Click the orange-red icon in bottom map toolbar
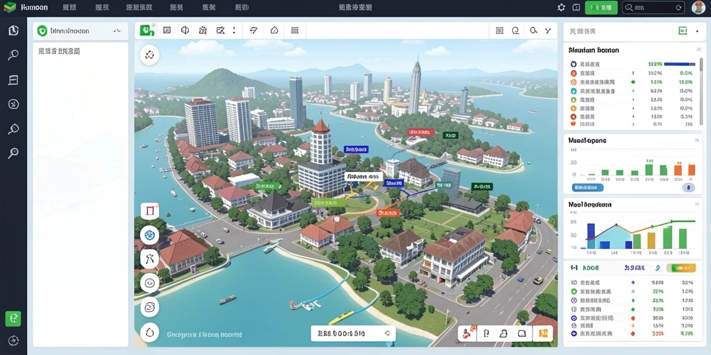The width and height of the screenshot is (711, 355). [x=467, y=334]
